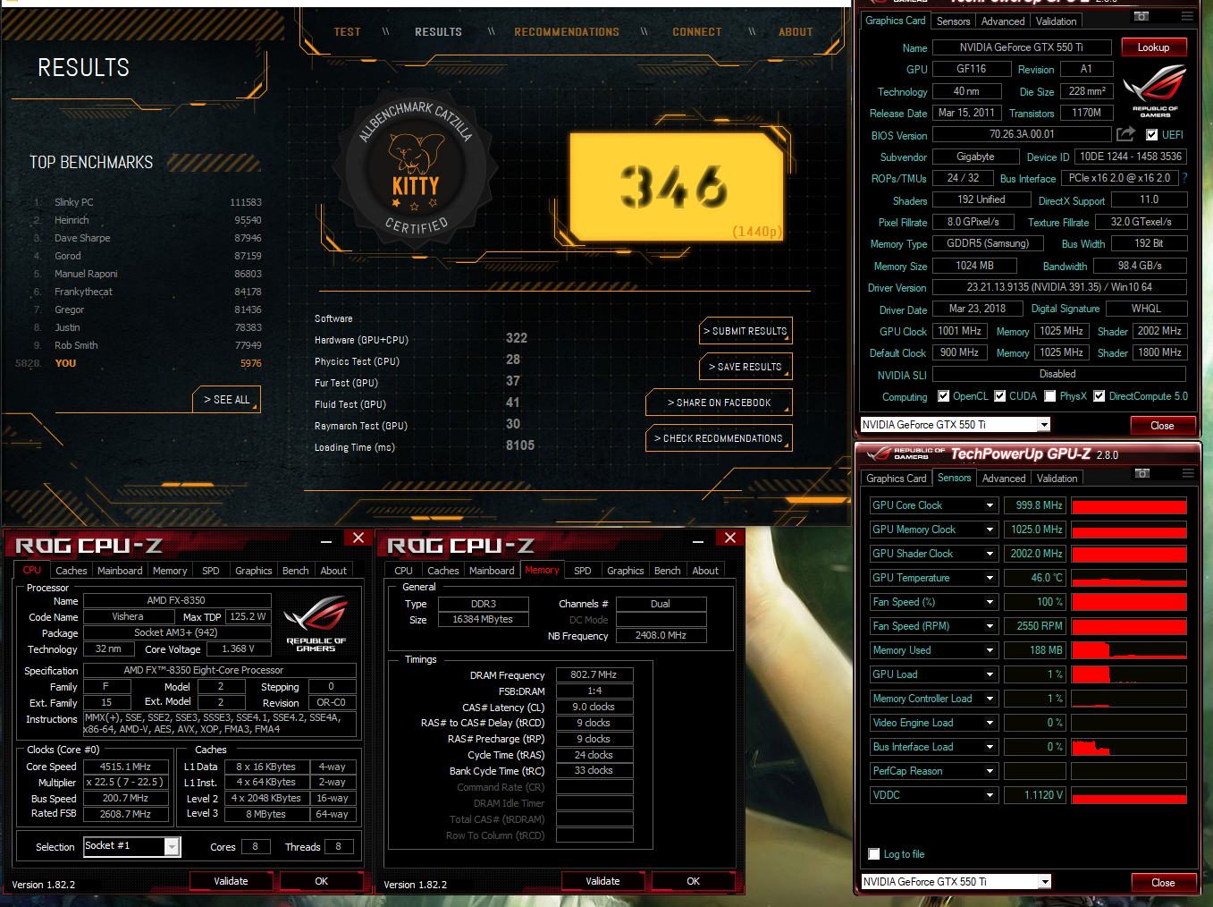Open the TEST tab in Catzilla
This screenshot has height=907, width=1213.
347,32
